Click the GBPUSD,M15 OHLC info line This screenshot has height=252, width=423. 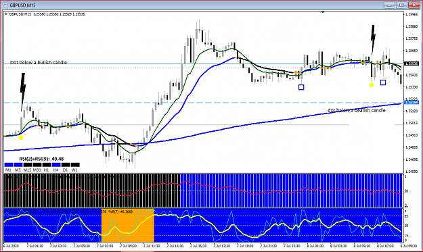pyautogui.click(x=47, y=14)
